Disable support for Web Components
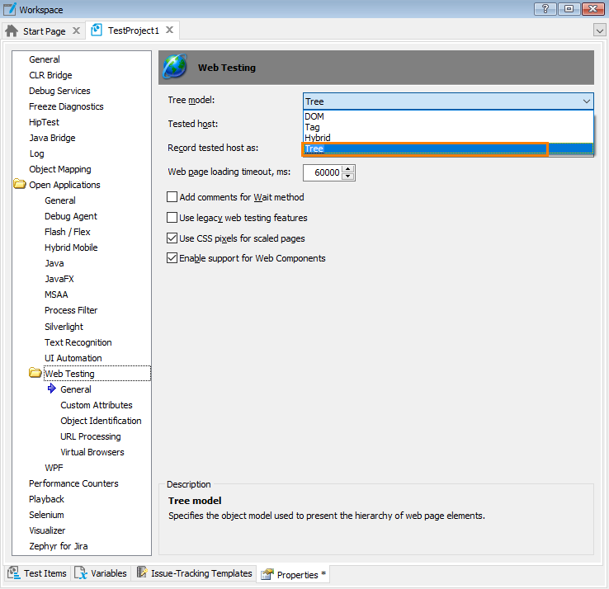Viewport: 609px width, 589px height. pos(172,258)
